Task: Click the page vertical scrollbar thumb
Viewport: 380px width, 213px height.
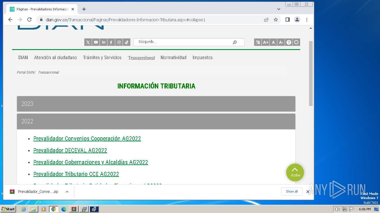Action: coord(311,73)
